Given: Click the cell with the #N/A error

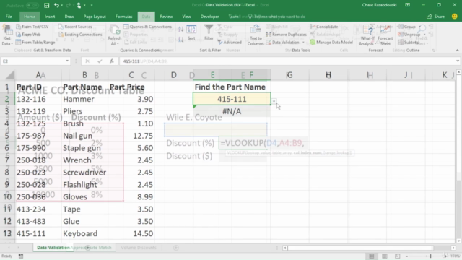Looking at the screenshot, I should (x=232, y=111).
